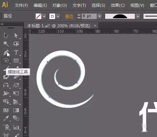Open the 文件(F) menu
The height and width of the screenshot is (137, 157).
[21, 5]
